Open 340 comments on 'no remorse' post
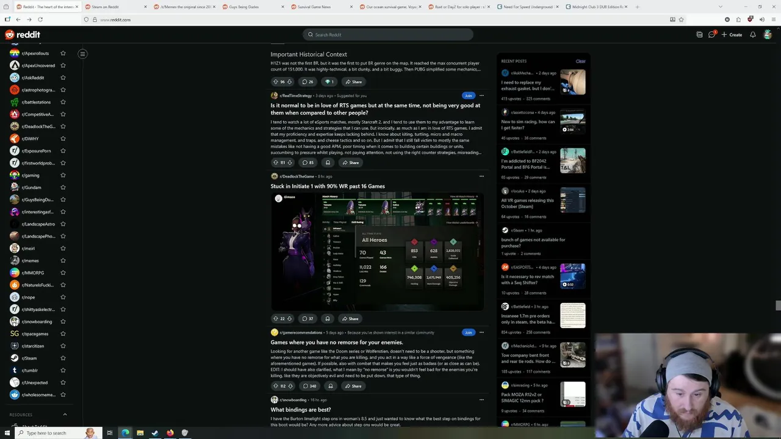Screen dimensions: 781x439 (x=309, y=385)
